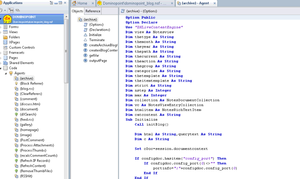Image resolution: width=300 pixels, height=179 pixels.
Task: Minimize the Applications panel
Action: pos(56,3)
